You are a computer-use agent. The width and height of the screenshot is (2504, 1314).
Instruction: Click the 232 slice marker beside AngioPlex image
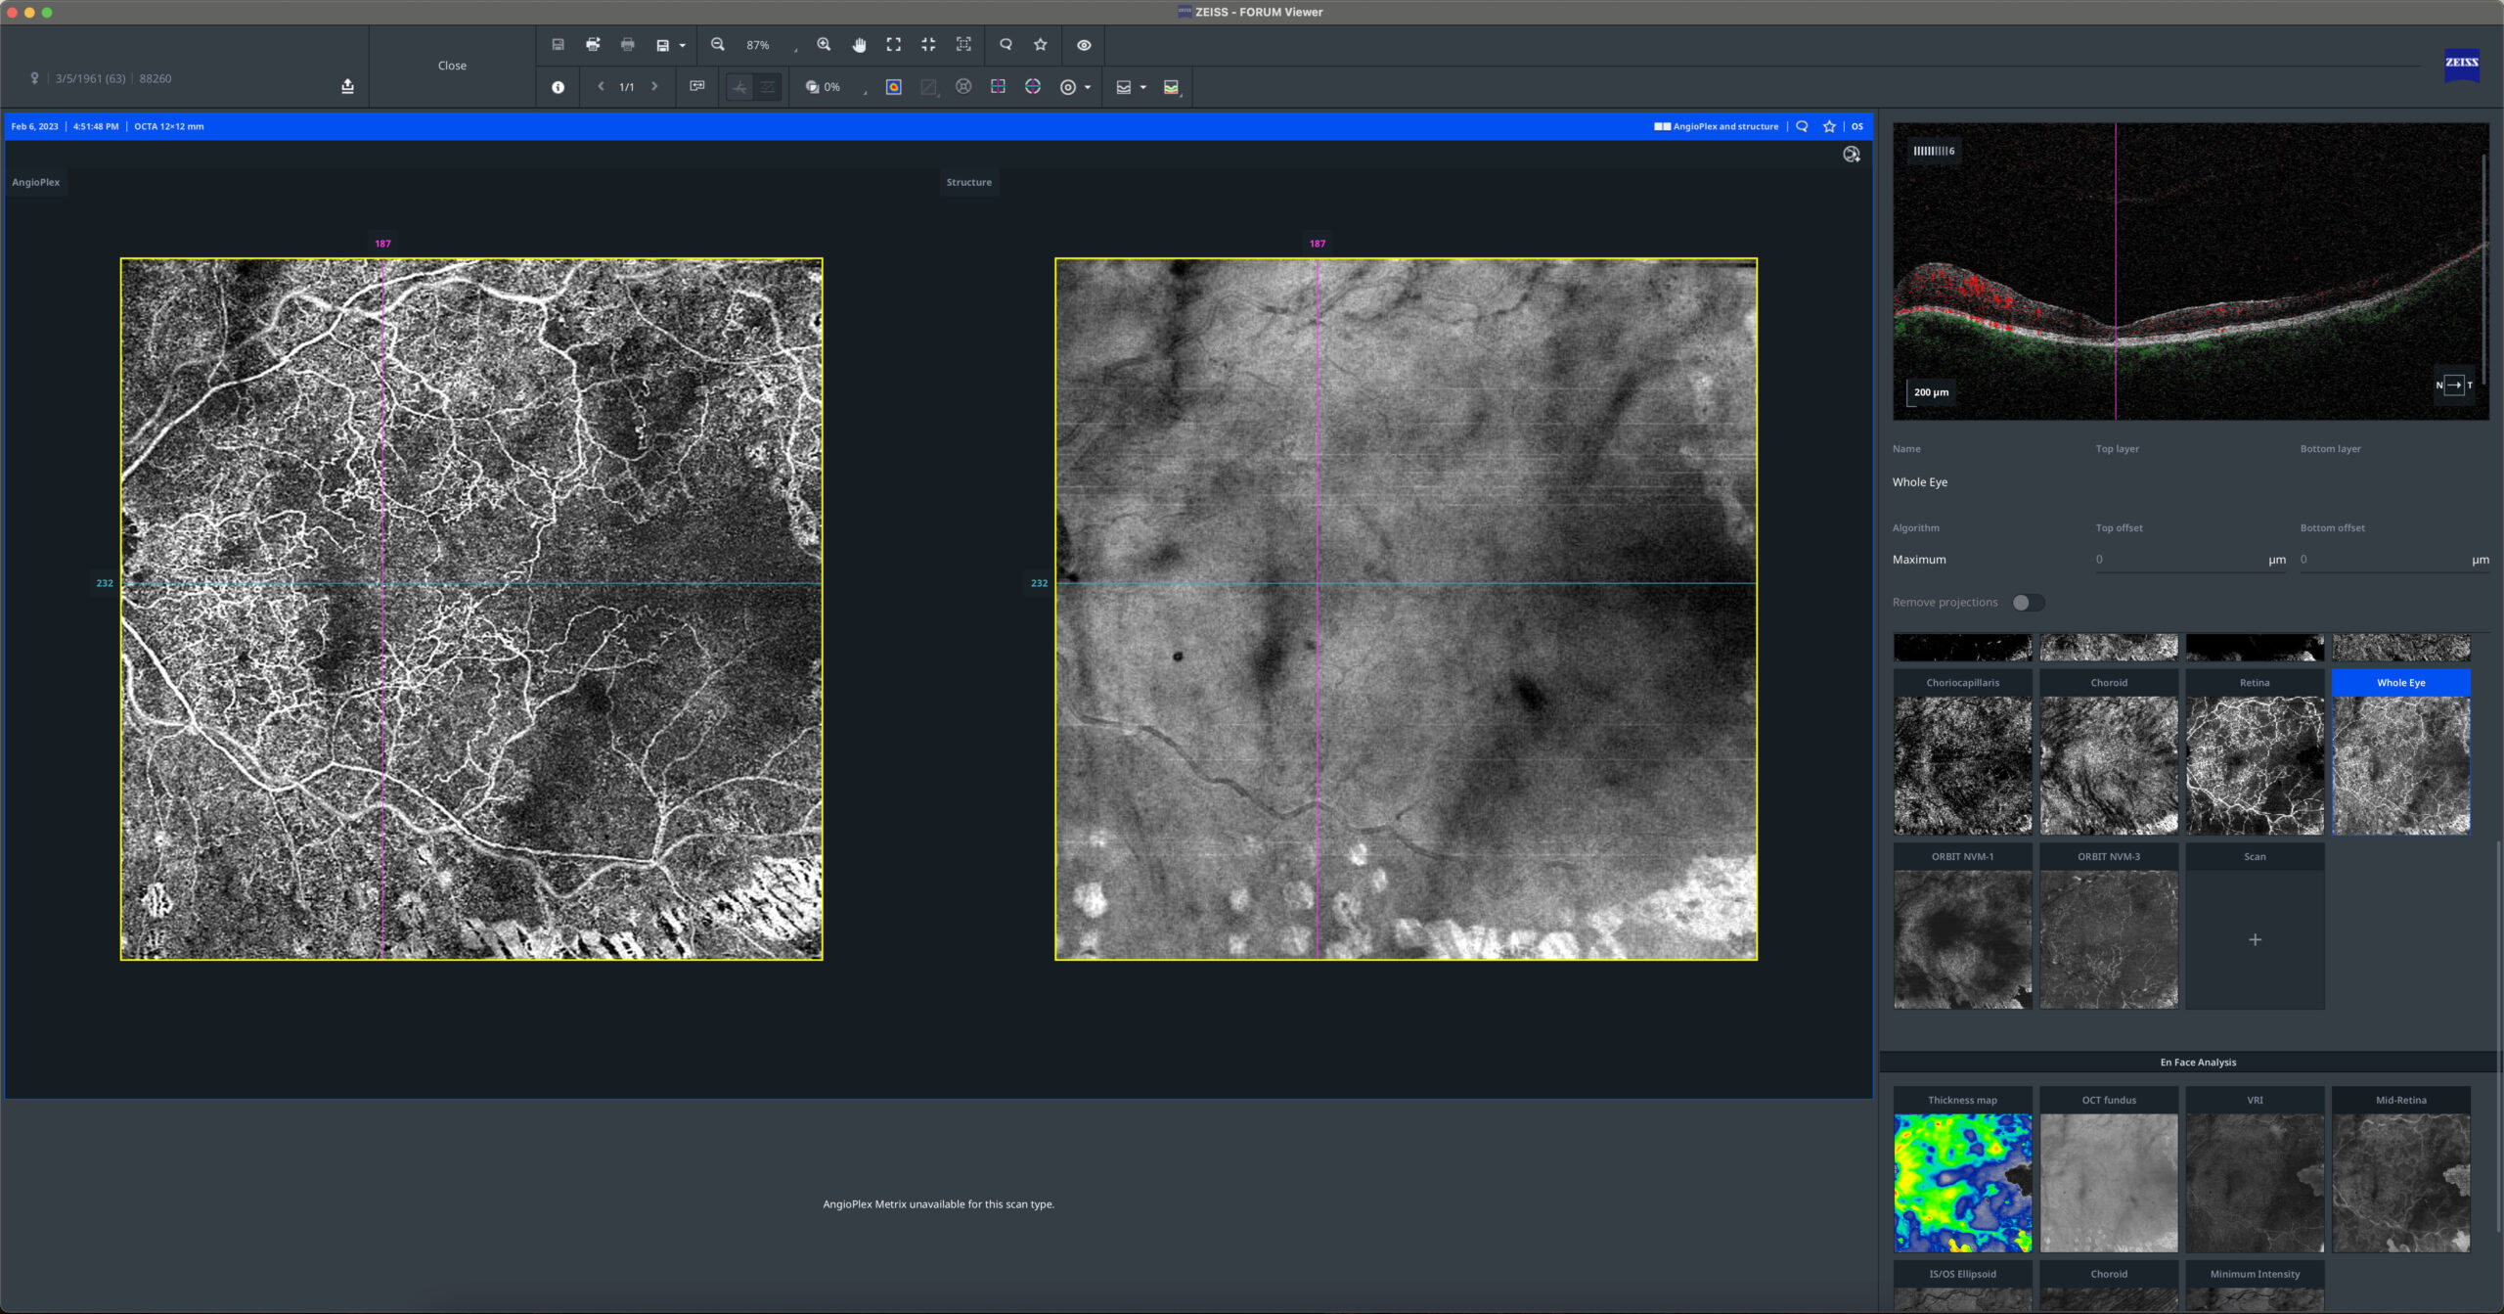click(x=105, y=583)
